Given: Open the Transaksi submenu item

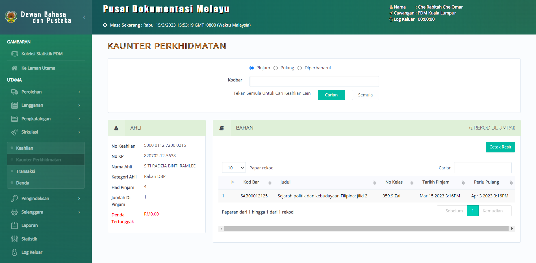Looking at the screenshot, I should click(25, 171).
